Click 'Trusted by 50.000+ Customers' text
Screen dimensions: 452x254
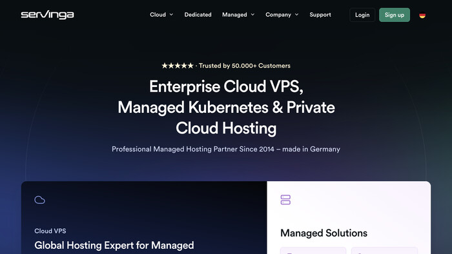(245, 66)
